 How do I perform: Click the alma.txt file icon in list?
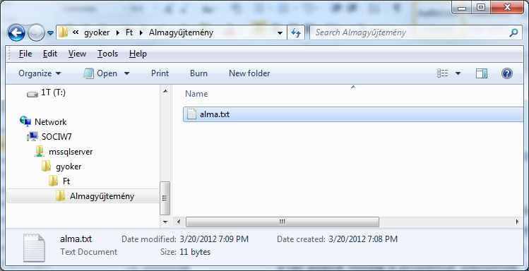pos(191,114)
